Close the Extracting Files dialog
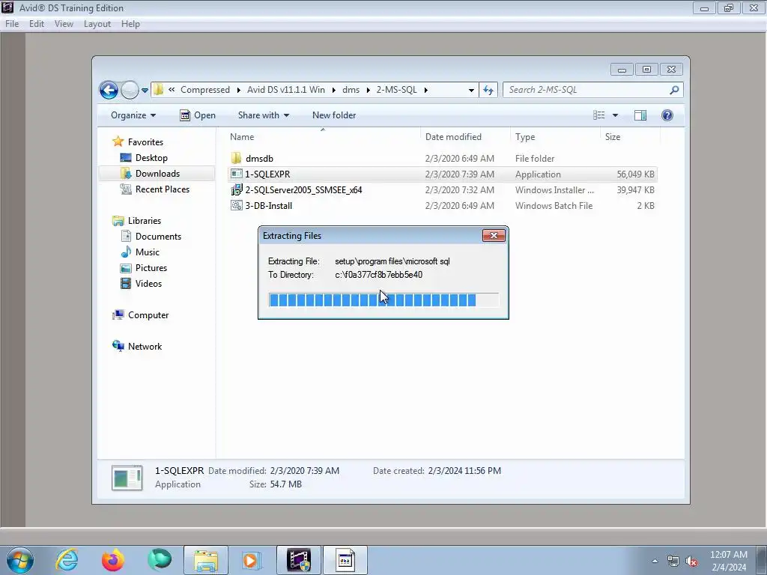 494,236
